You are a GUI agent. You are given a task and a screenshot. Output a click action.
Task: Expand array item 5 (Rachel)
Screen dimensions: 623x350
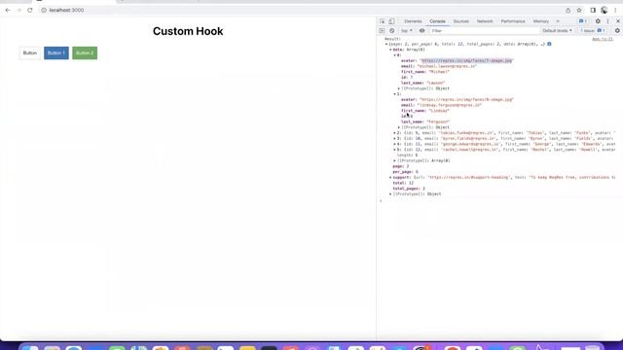pyautogui.click(x=395, y=150)
